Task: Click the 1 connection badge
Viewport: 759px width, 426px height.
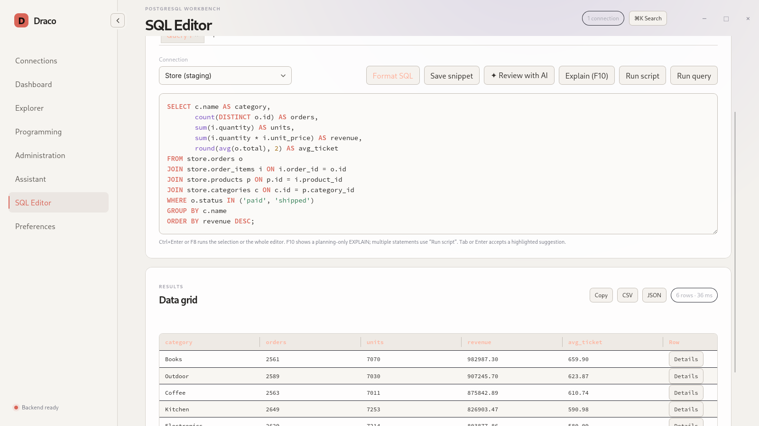Action: (603, 18)
